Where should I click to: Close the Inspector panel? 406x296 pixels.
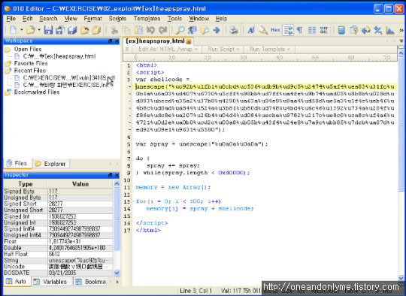pyautogui.click(x=117, y=175)
